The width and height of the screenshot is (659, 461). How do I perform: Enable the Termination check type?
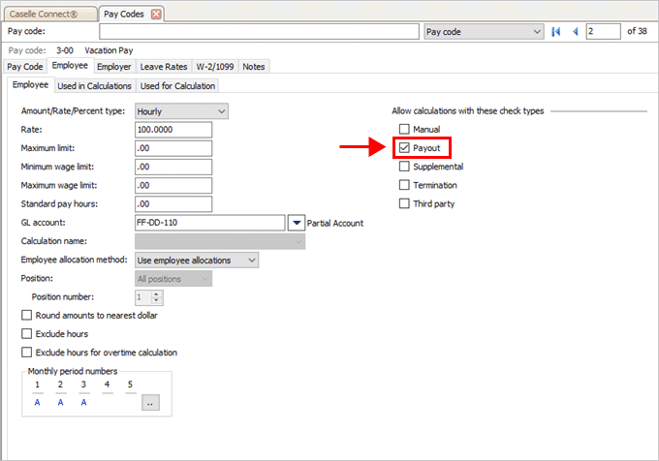pyautogui.click(x=405, y=185)
